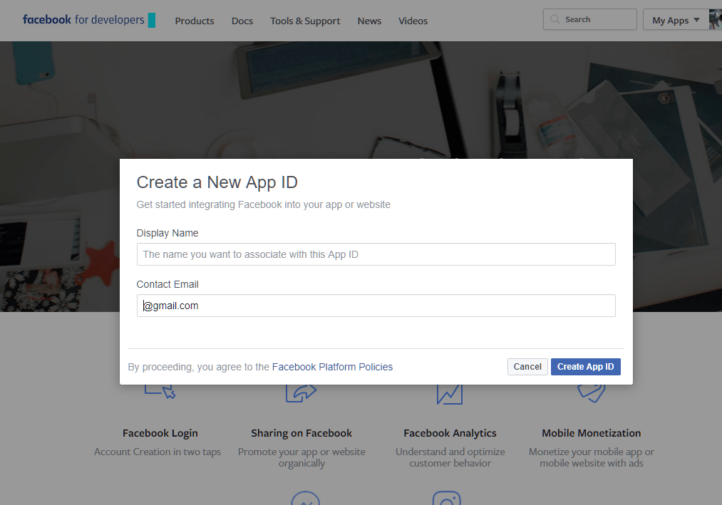Image resolution: width=722 pixels, height=505 pixels.
Task: Click the magnifier search icon
Action: [555, 19]
